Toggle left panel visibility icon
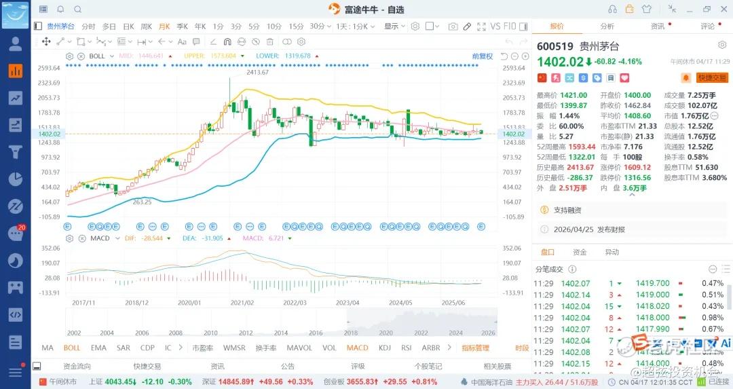 click(38, 26)
